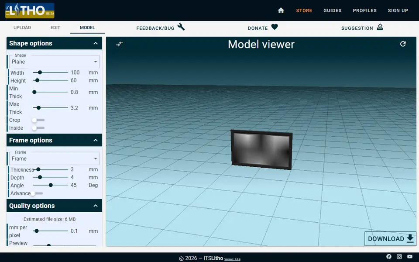This screenshot has width=419, height=262.
Task: Click the Suggestion button
Action: 362,28
